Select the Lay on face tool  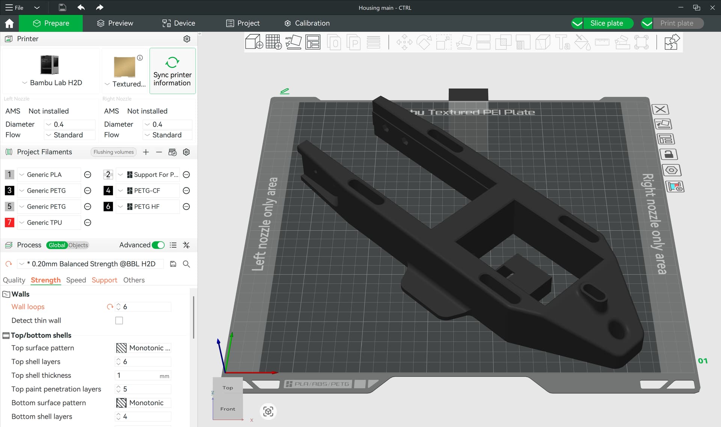pyautogui.click(x=464, y=42)
